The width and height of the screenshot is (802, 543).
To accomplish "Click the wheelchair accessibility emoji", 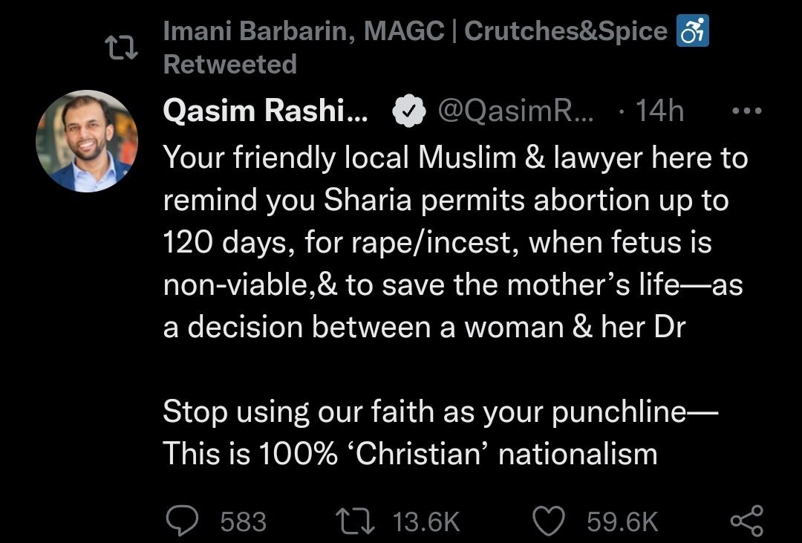I will pyautogui.click(x=692, y=32).
